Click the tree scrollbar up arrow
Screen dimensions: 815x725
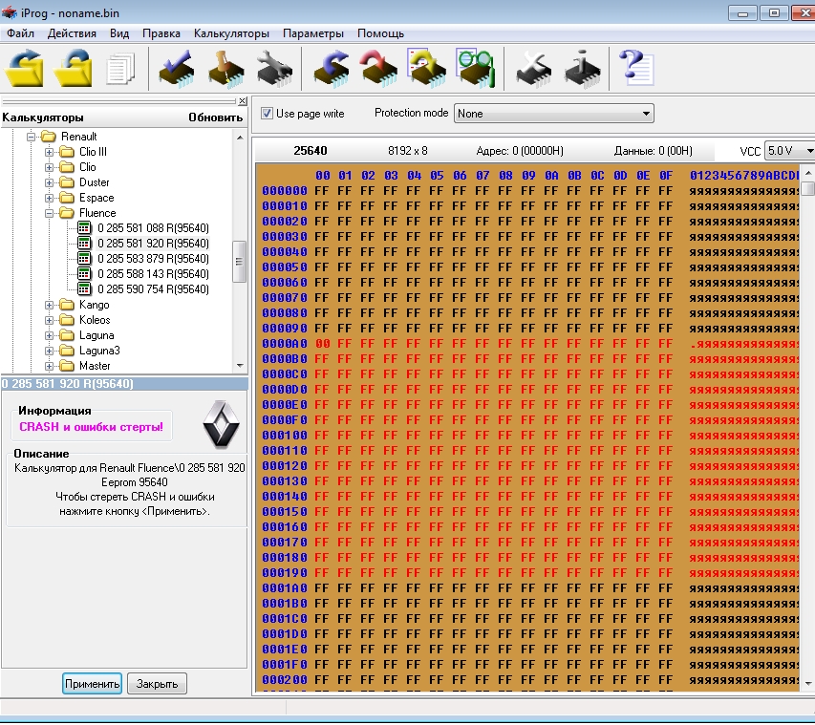[240, 138]
